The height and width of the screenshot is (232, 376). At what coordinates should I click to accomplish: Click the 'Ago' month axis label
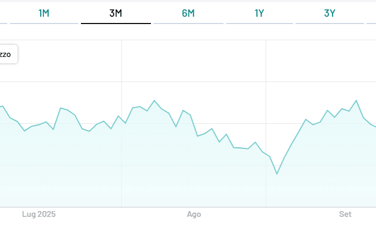pyautogui.click(x=194, y=214)
